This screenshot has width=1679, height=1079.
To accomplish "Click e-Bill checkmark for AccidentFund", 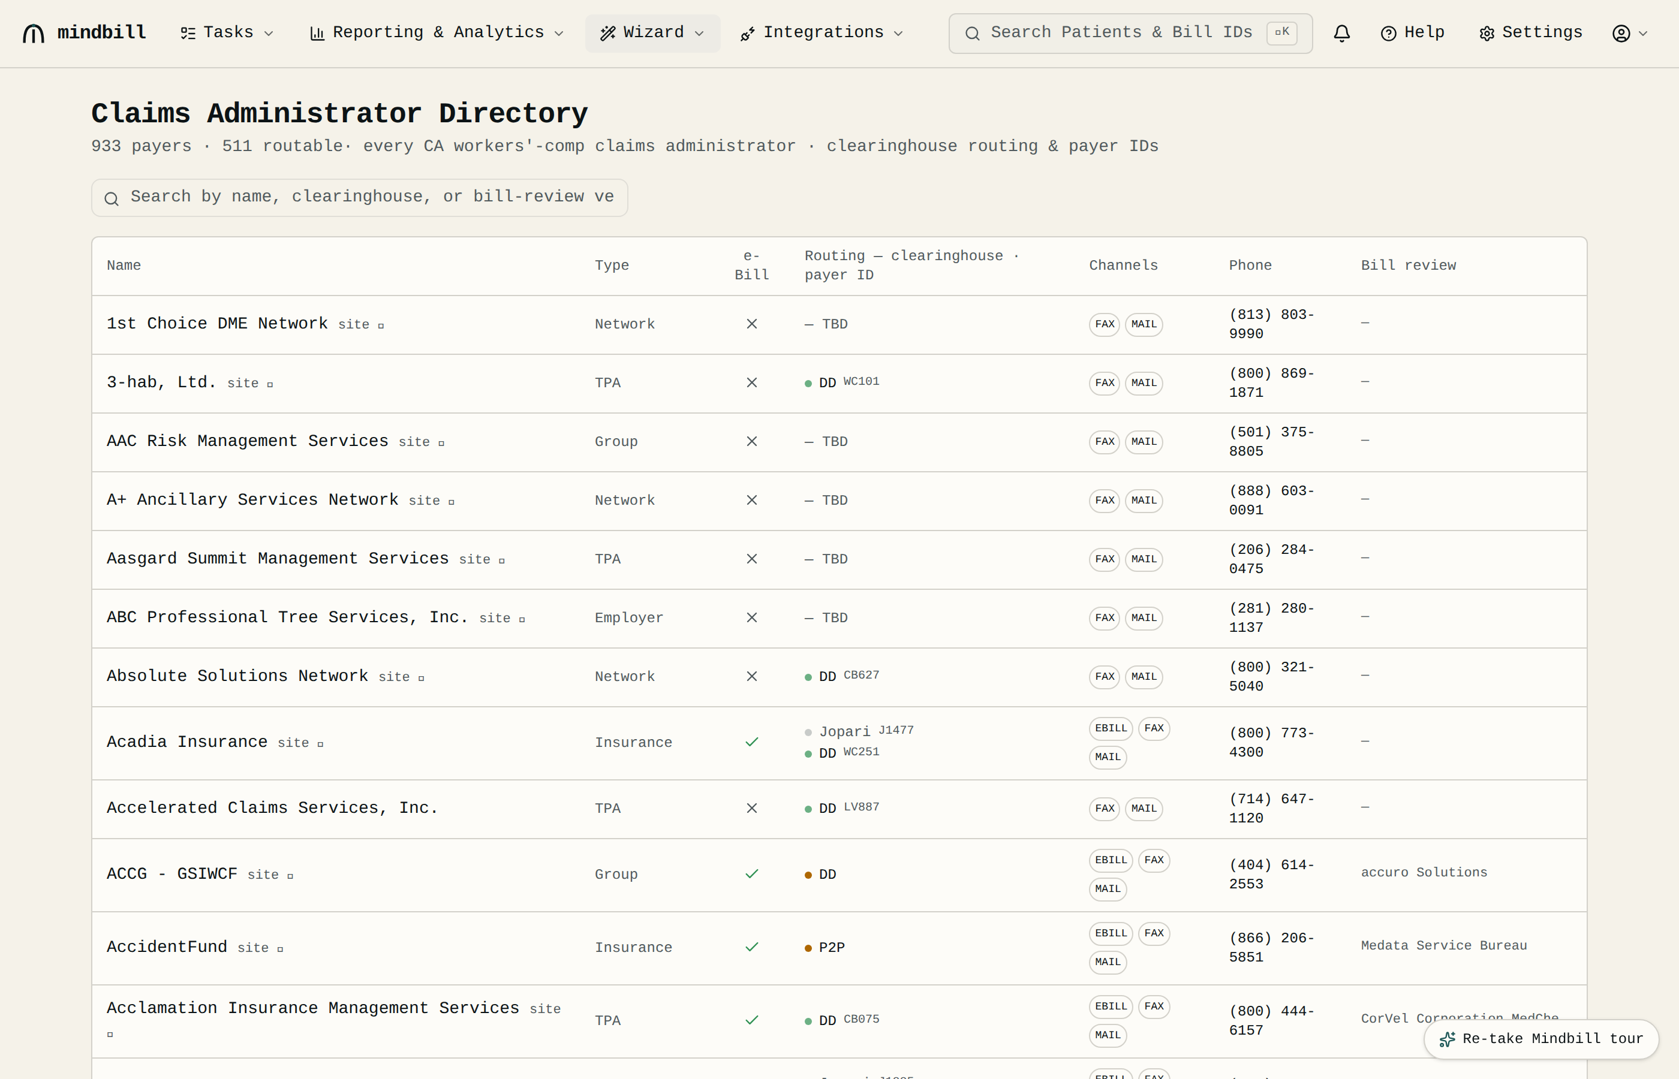I will point(751,947).
